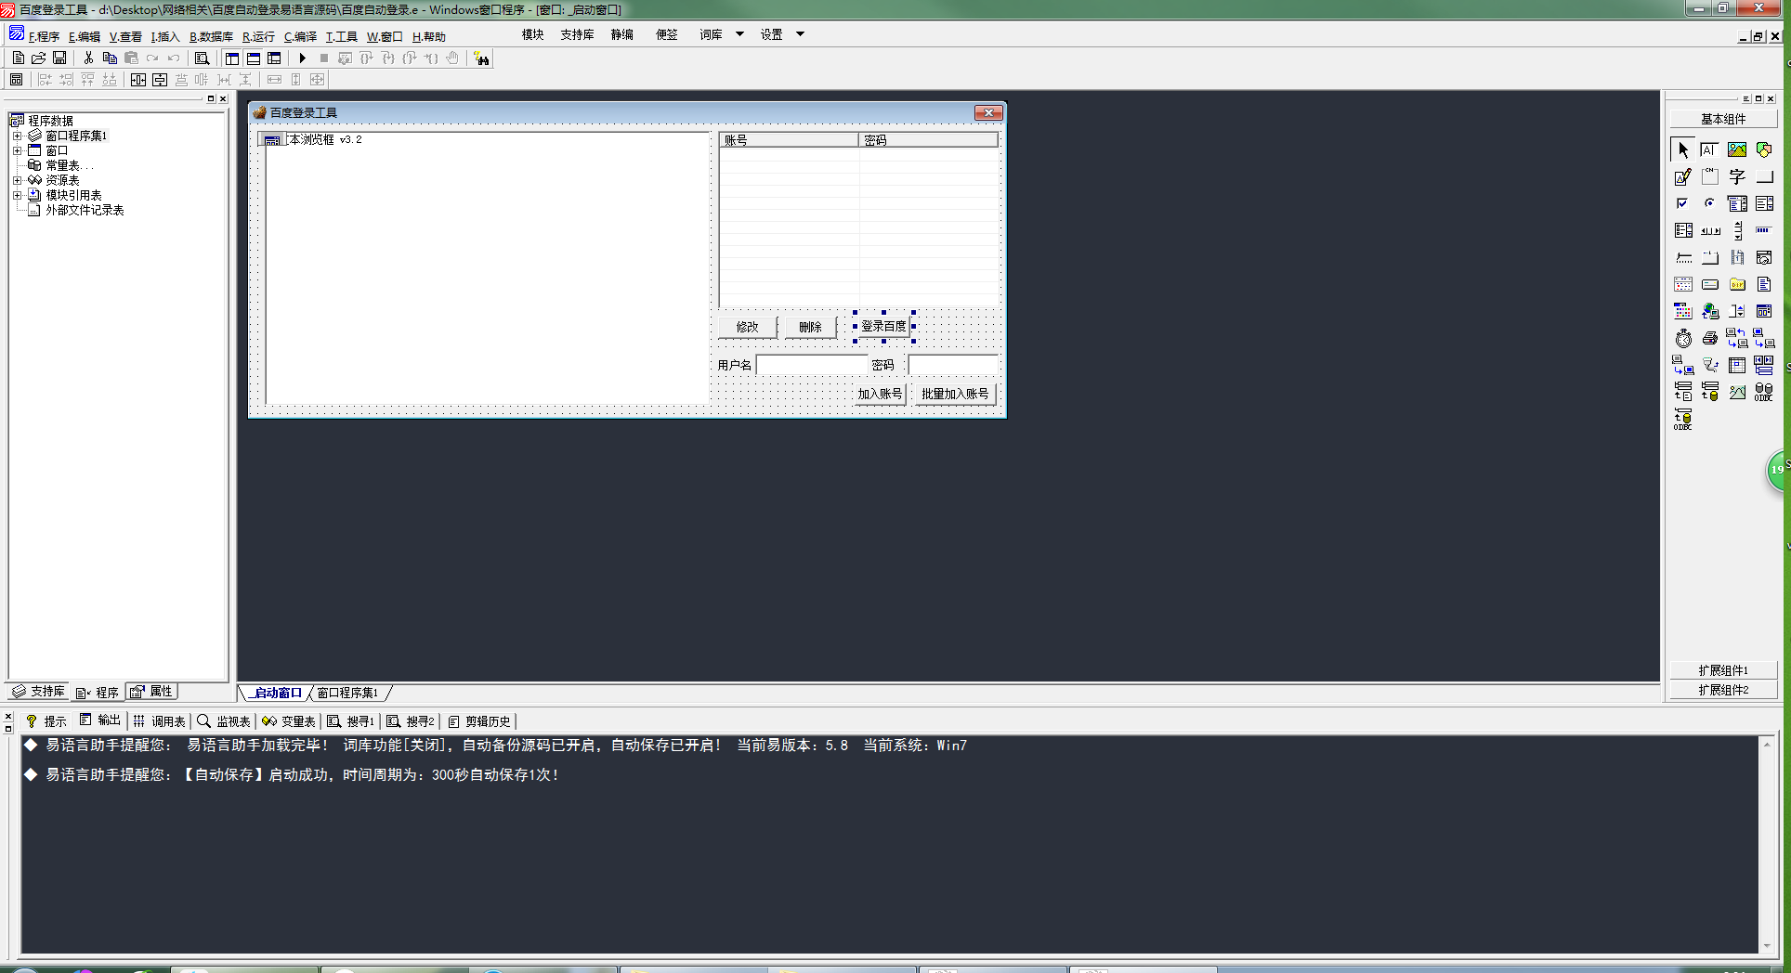Select the progress bar component in palette
The image size is (1791, 973).
pyautogui.click(x=1763, y=230)
